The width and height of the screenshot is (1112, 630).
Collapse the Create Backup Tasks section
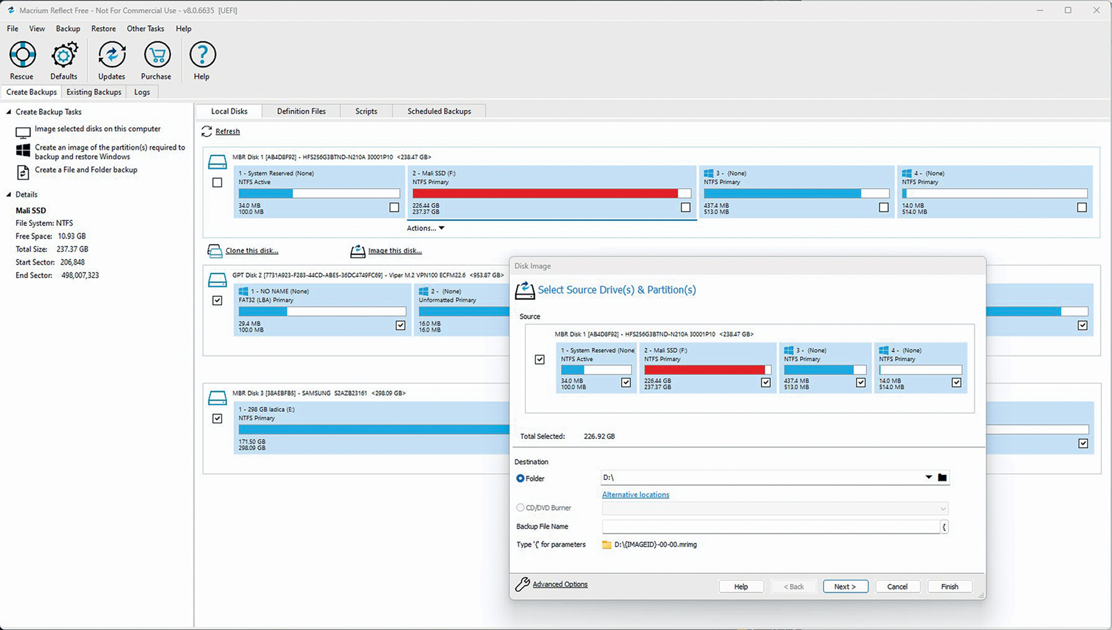[x=9, y=112]
